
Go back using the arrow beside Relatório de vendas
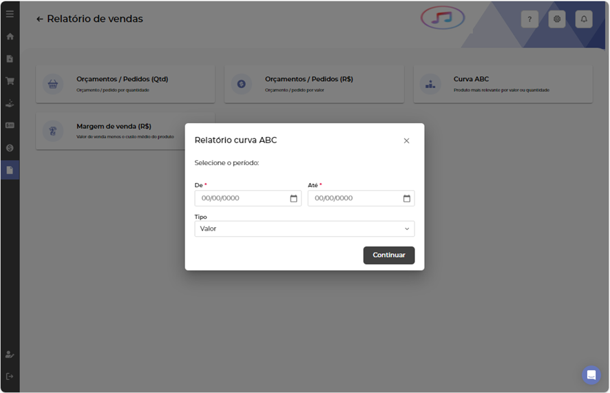tap(39, 19)
